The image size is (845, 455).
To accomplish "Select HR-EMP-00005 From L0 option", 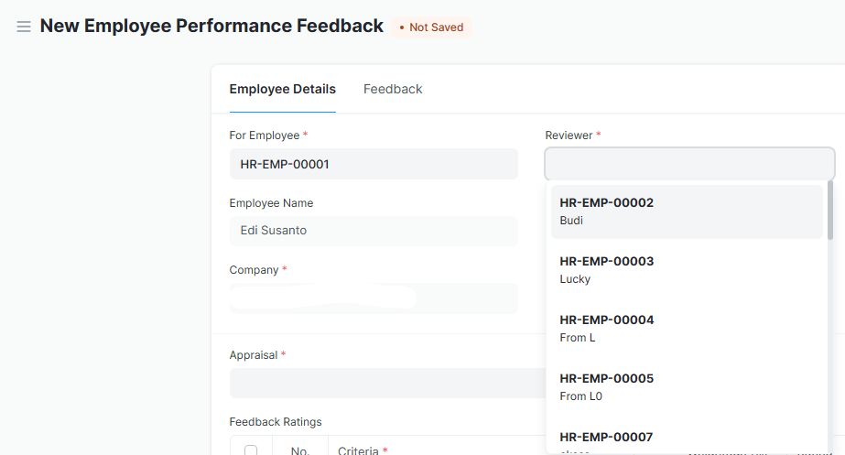I will click(687, 387).
